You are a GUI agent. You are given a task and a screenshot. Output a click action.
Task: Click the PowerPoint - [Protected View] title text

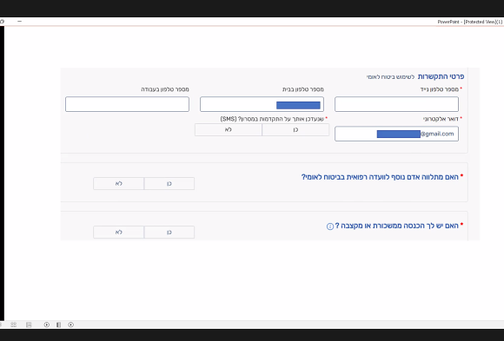(469, 22)
